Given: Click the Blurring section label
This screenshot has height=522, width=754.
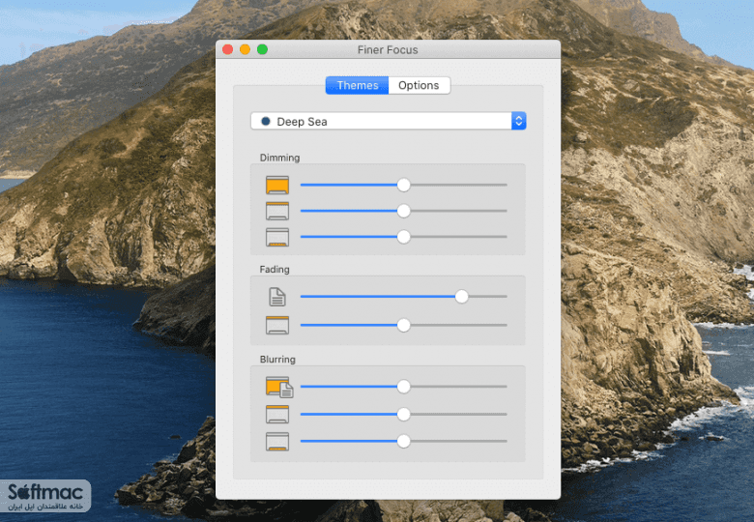Looking at the screenshot, I should (x=277, y=359).
